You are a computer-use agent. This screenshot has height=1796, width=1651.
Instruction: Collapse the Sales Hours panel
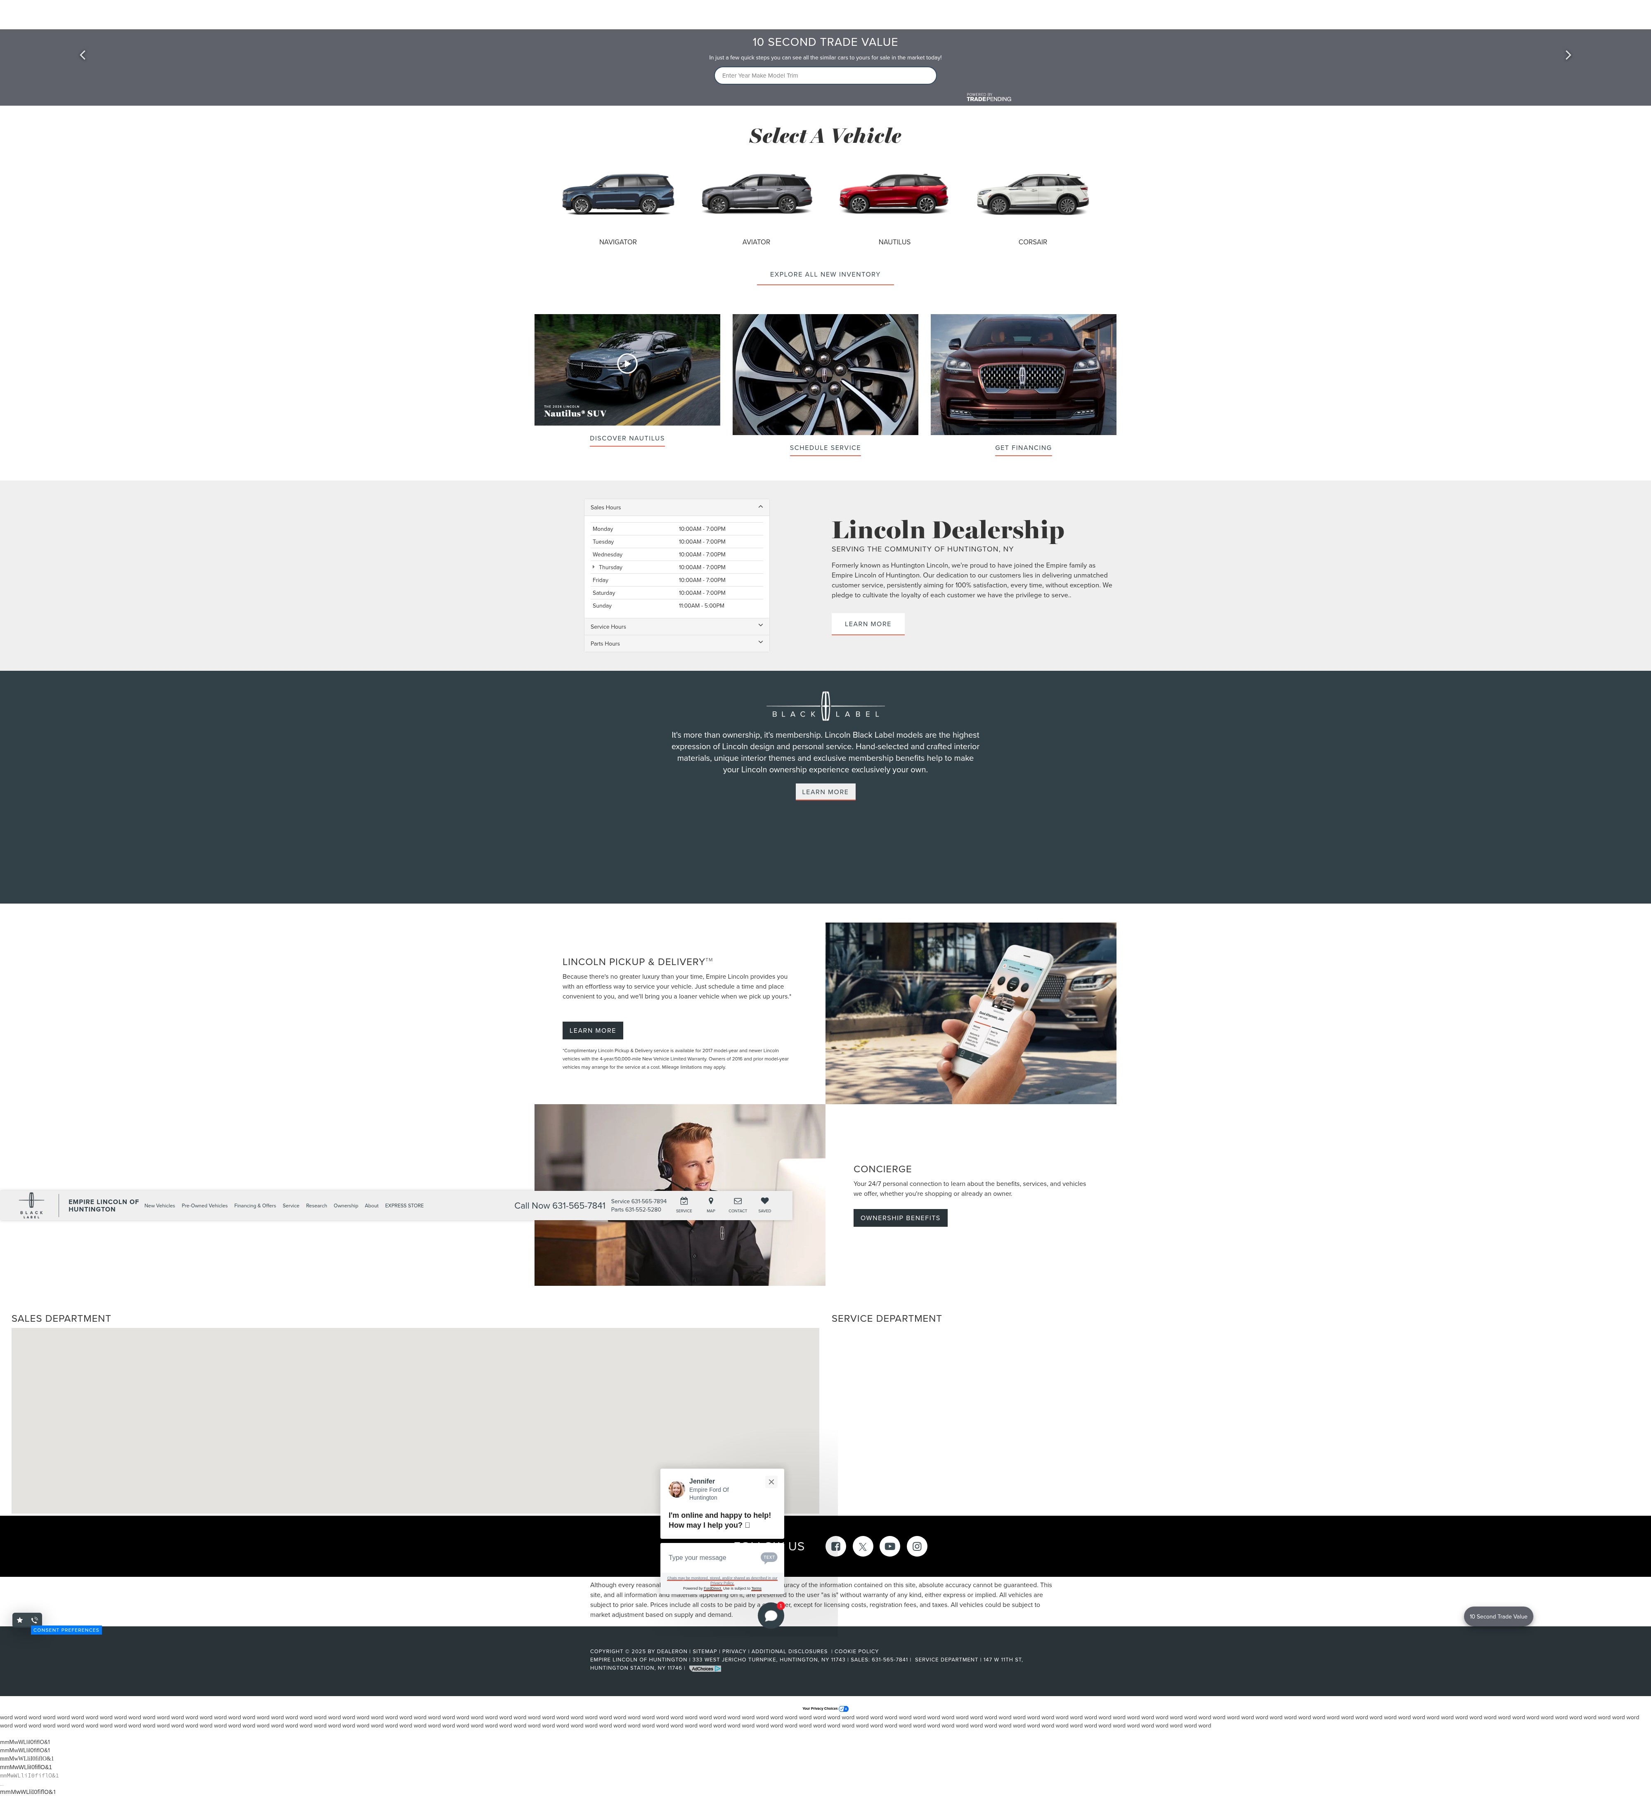coord(676,508)
